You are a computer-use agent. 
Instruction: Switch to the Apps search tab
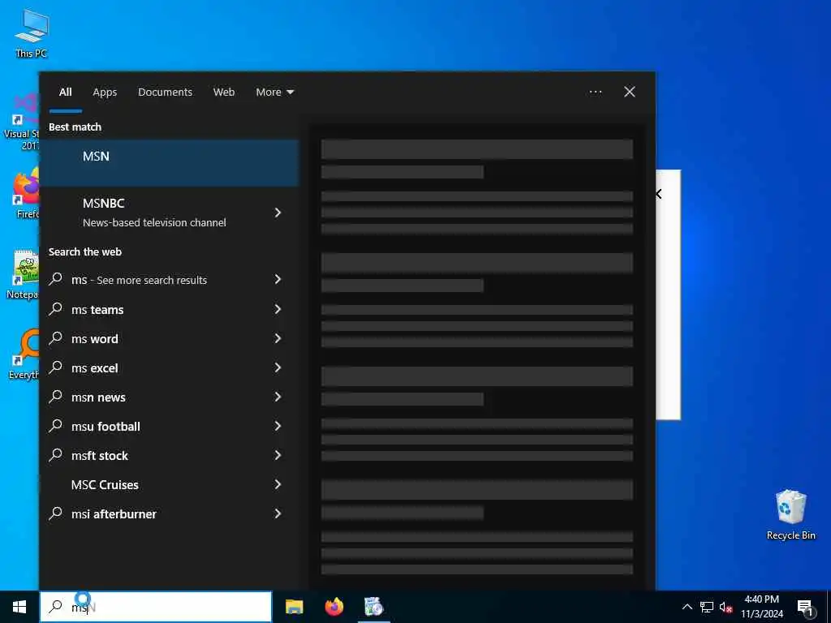pos(105,92)
